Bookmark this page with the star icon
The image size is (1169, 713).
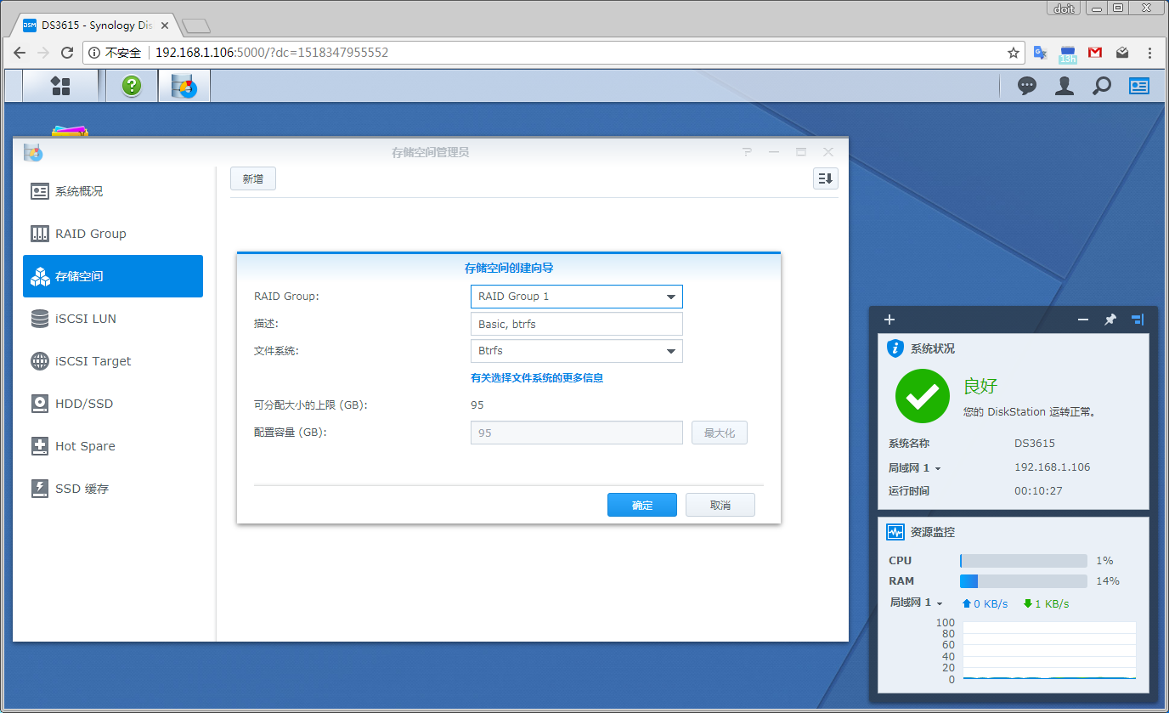tap(1013, 53)
